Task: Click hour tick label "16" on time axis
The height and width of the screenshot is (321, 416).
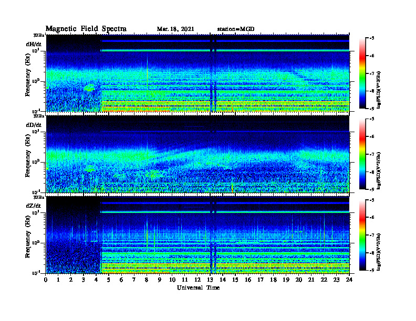Action: pyautogui.click(x=248, y=280)
